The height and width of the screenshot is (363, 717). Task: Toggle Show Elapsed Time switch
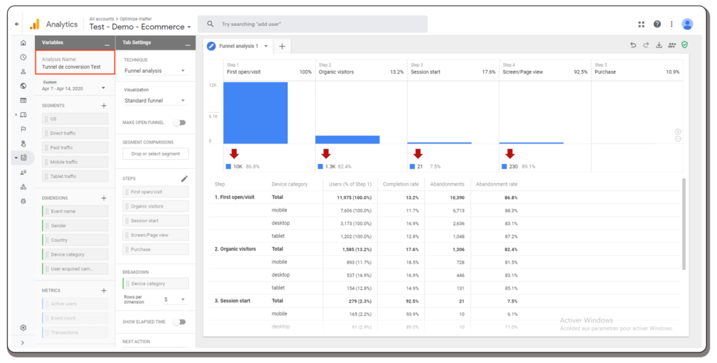pos(180,322)
